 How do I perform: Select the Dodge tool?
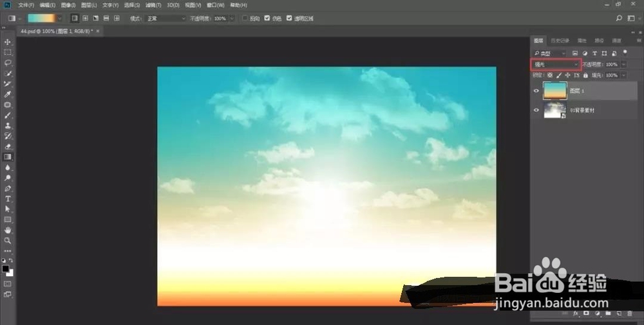coord(8,178)
